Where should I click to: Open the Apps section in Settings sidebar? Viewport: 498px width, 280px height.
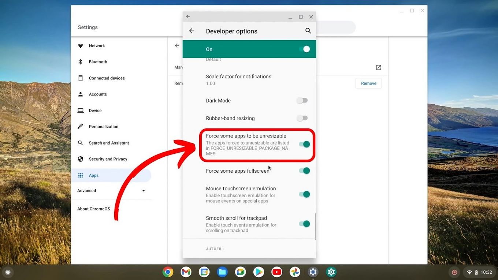pyautogui.click(x=94, y=175)
